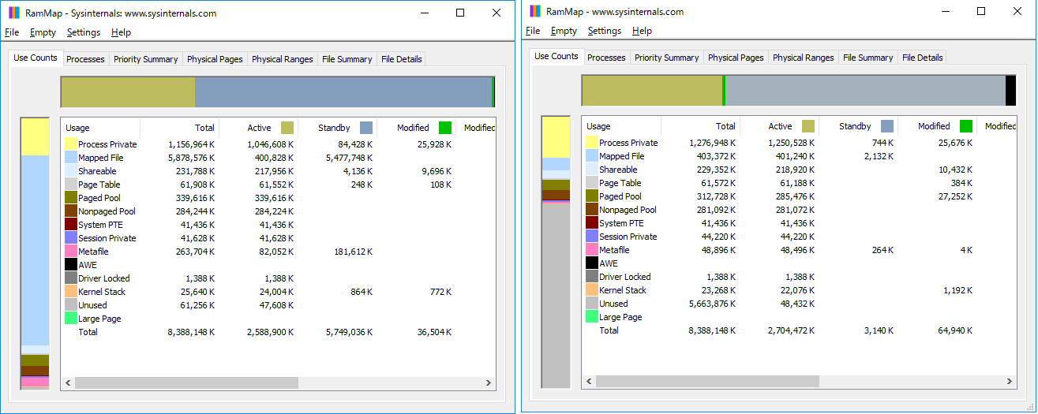The width and height of the screenshot is (1038, 414).
Task: Click Driver Locked gray swatch in right window
Action: [592, 277]
